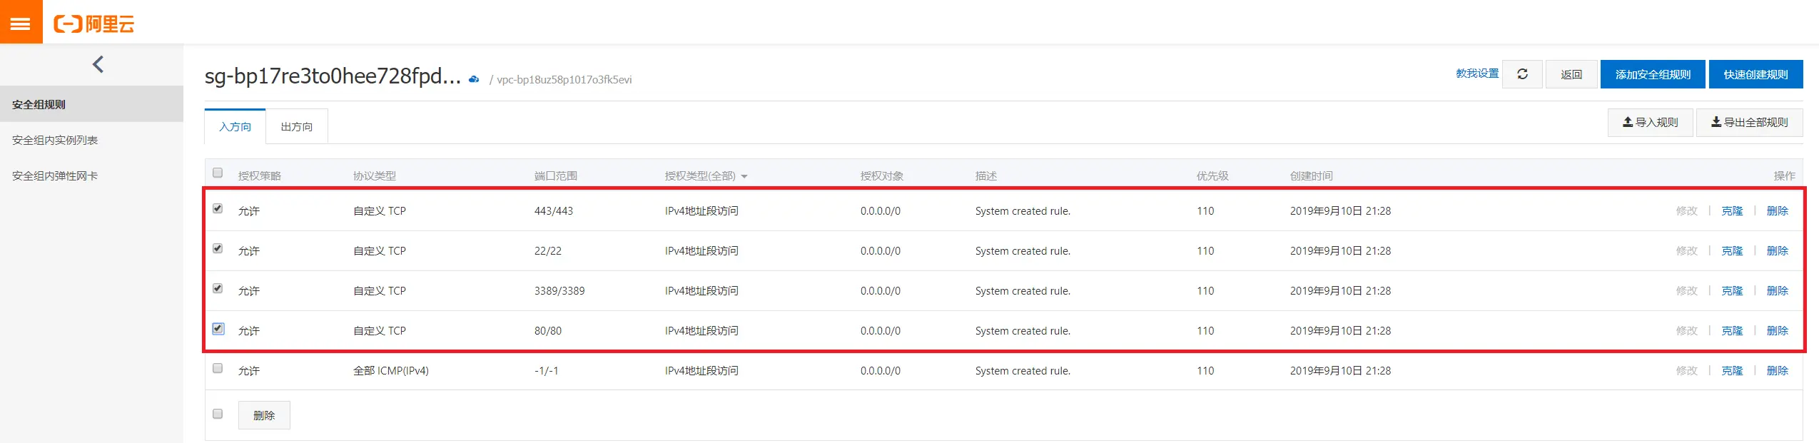Click 授权对象 column header
Image resolution: width=1819 pixels, height=443 pixels.
[x=882, y=175]
